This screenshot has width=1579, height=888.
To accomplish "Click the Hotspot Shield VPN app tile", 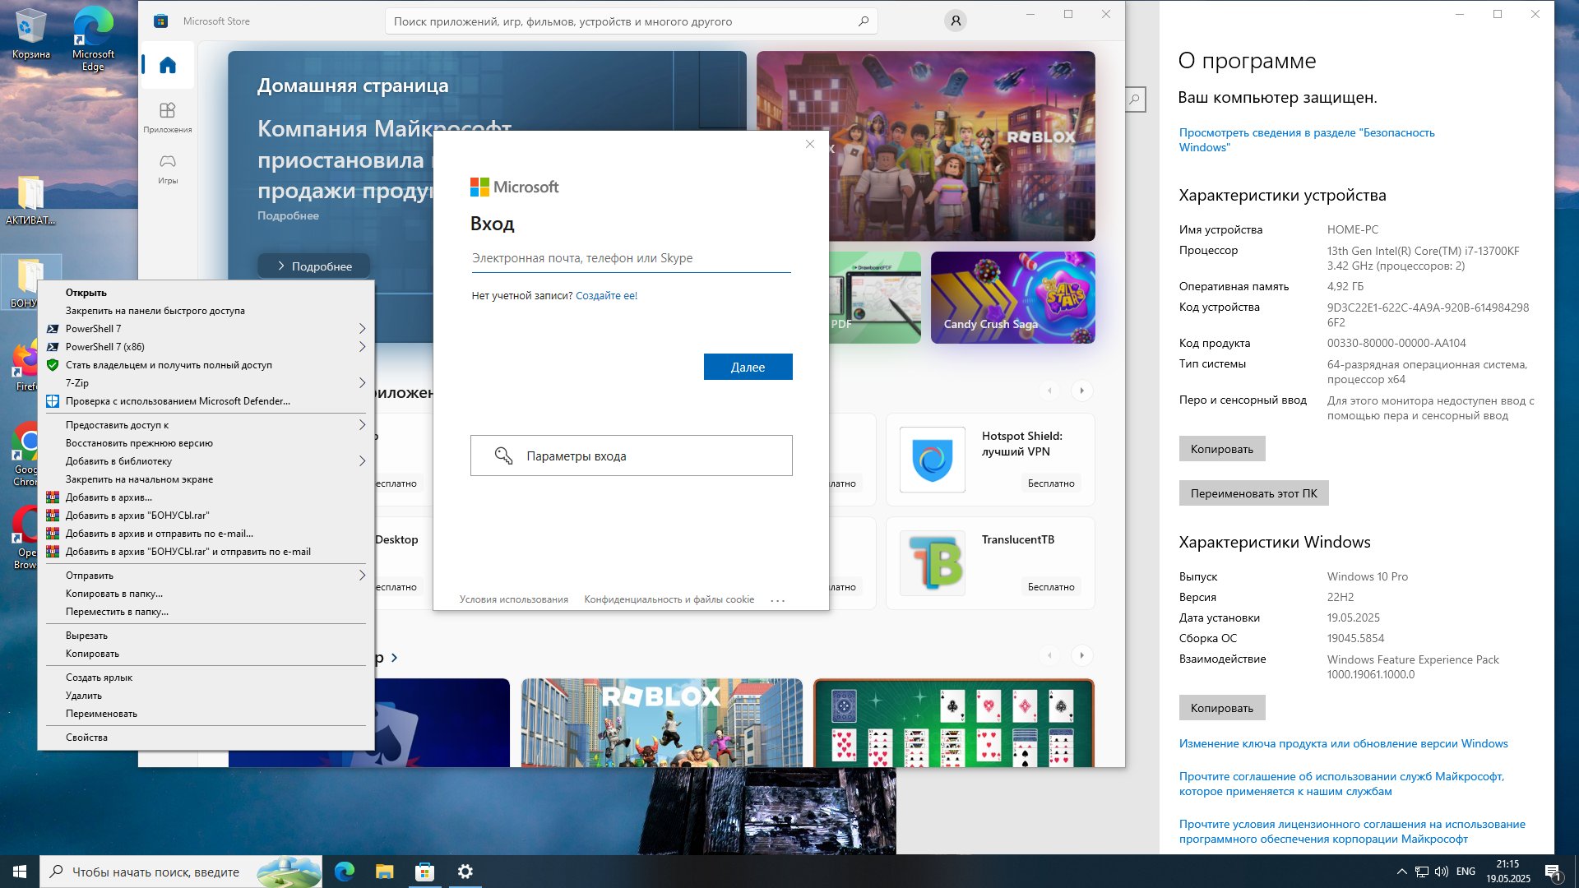I will (989, 460).
